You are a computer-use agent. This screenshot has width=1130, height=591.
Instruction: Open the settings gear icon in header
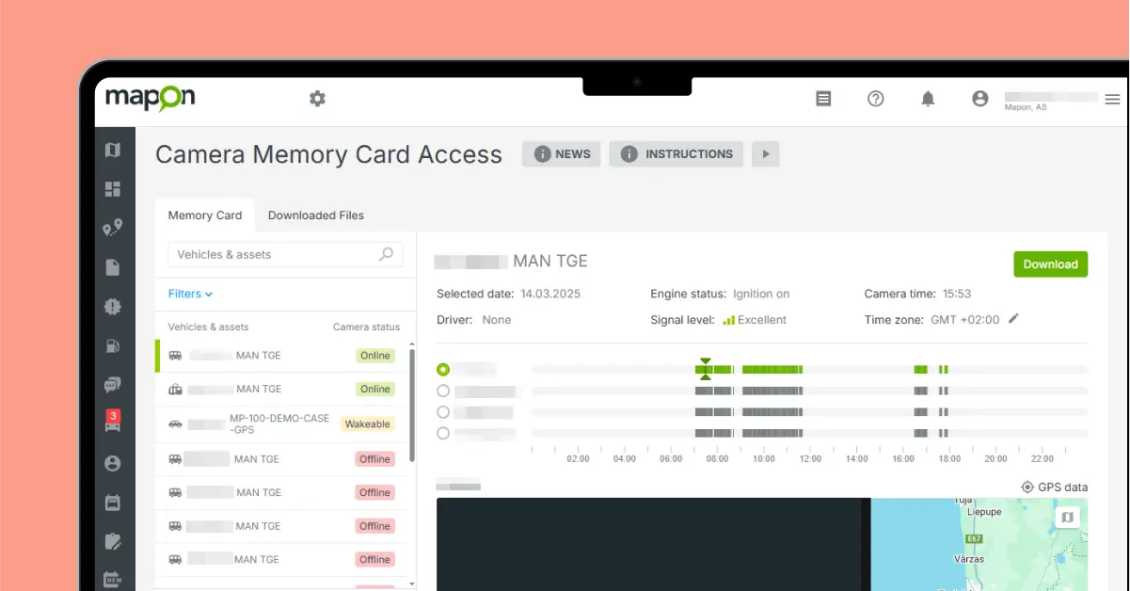point(317,99)
